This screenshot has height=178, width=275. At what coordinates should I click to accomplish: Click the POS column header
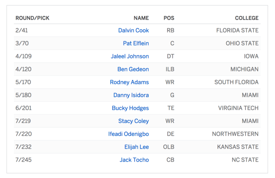point(169,18)
